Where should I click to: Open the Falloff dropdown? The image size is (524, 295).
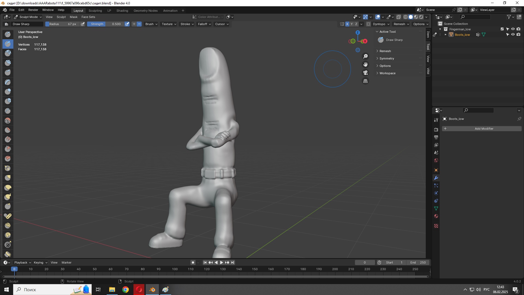[204, 24]
